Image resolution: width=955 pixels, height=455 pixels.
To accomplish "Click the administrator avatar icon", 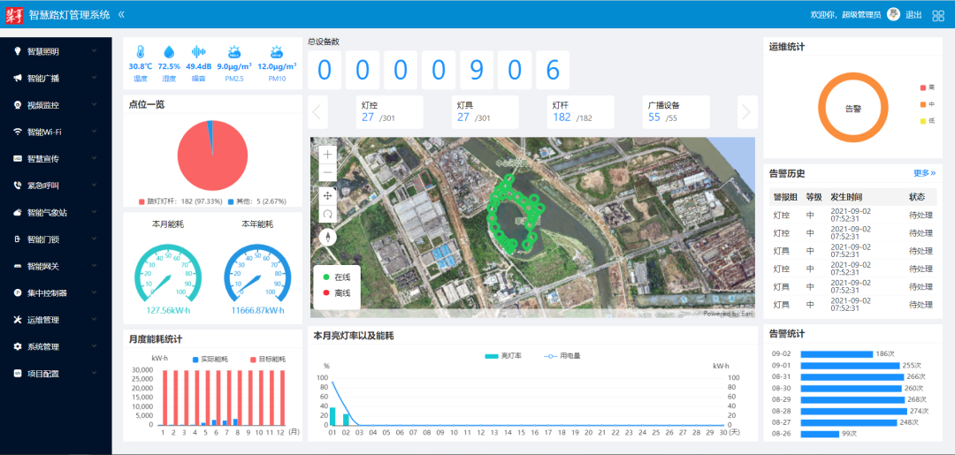I will click(x=893, y=14).
